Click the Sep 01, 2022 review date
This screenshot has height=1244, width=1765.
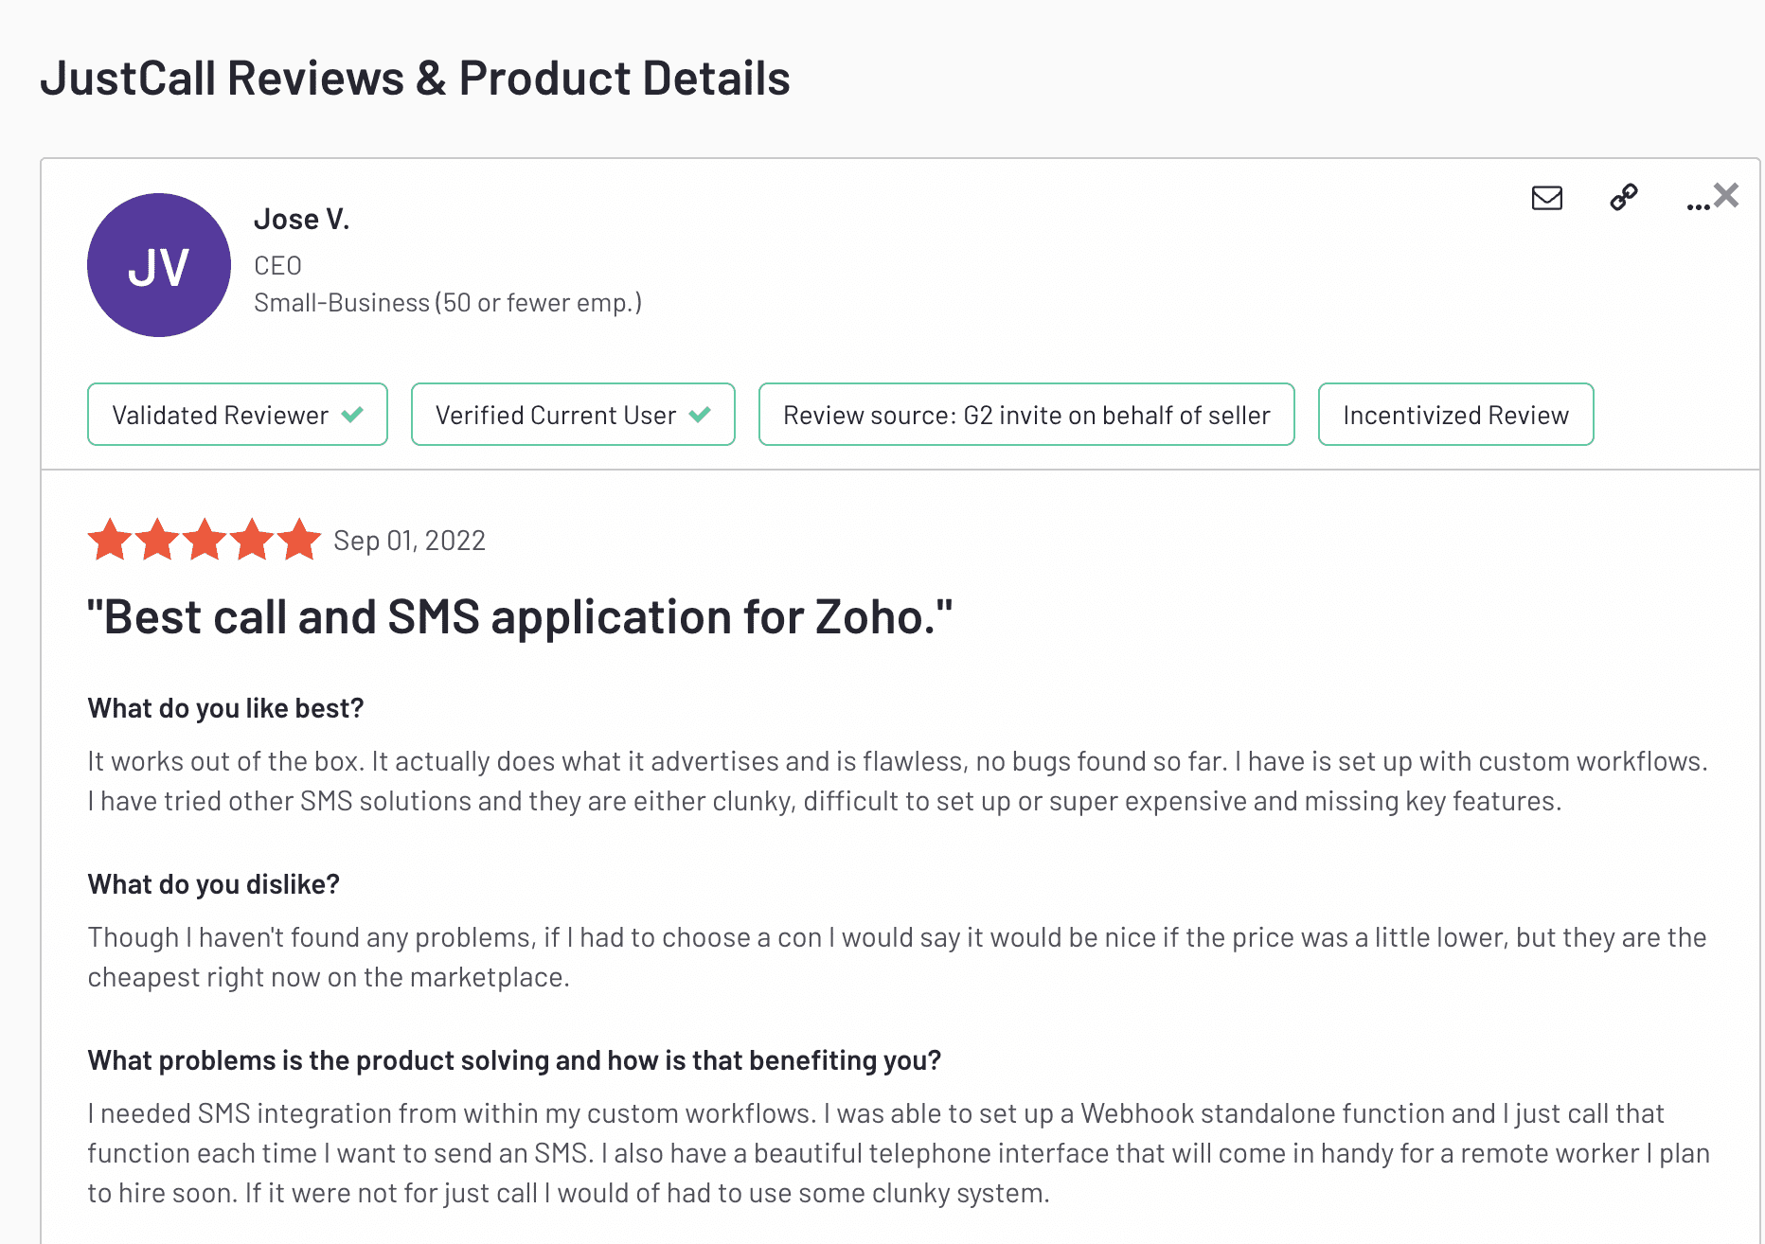(x=409, y=541)
